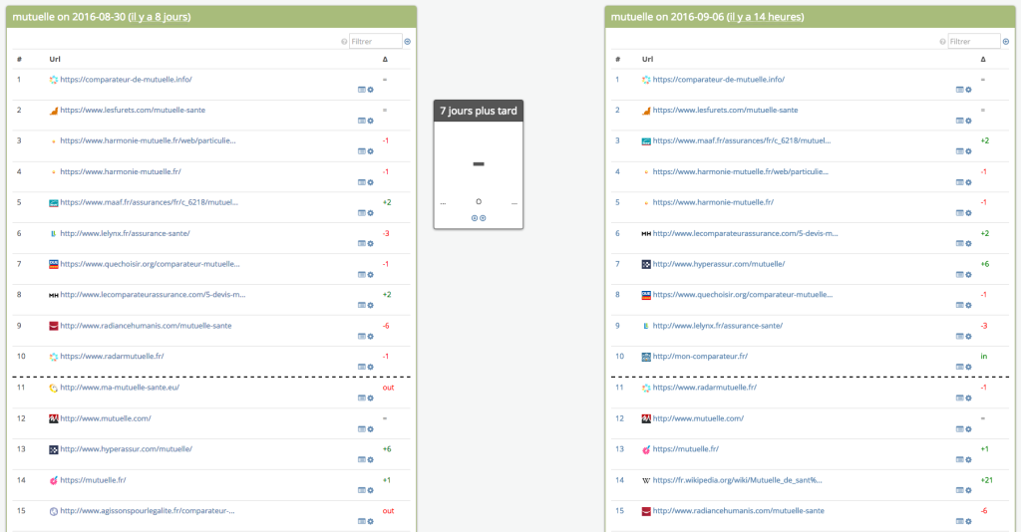
Task: Click the 'il y a 14 heures' link
Action: click(x=765, y=17)
